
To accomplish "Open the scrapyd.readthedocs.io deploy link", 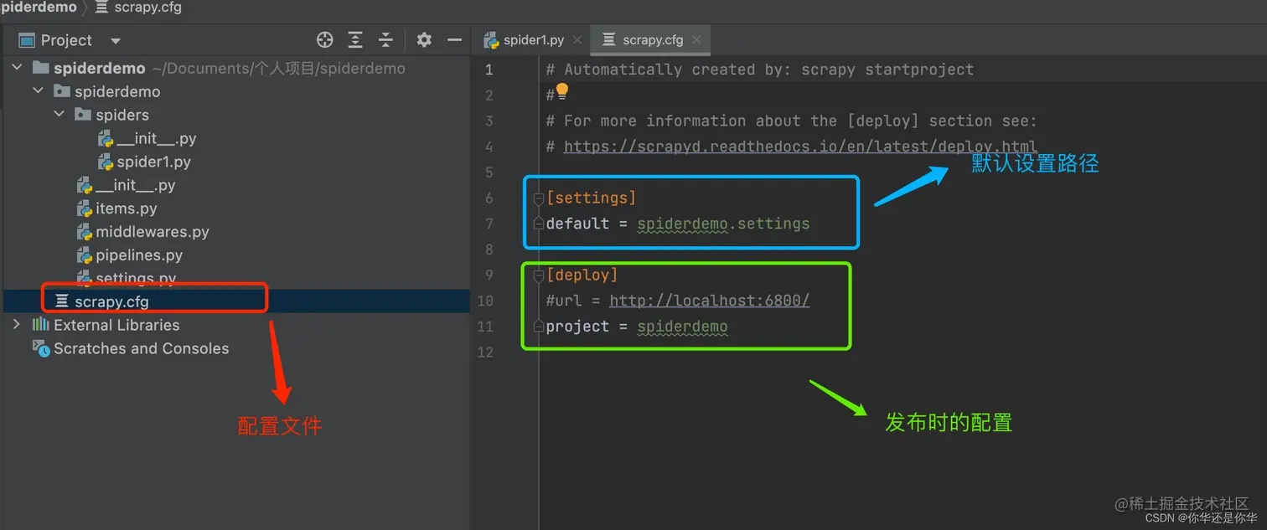I will coord(800,146).
